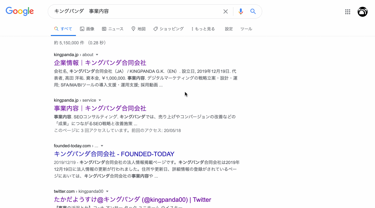Clear the search query with the X icon
375x208 pixels.
(226, 11)
